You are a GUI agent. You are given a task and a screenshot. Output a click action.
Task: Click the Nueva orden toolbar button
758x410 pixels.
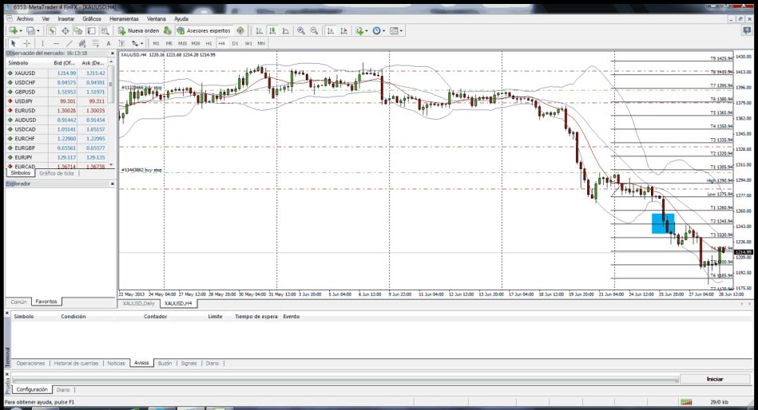click(x=139, y=30)
